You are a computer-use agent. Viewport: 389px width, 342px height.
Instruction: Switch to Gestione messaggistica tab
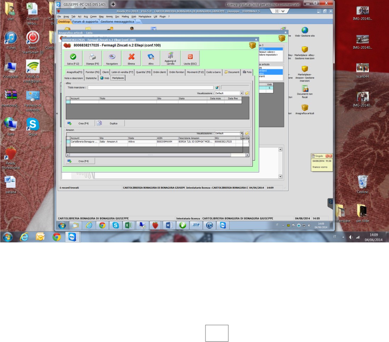coord(117,22)
